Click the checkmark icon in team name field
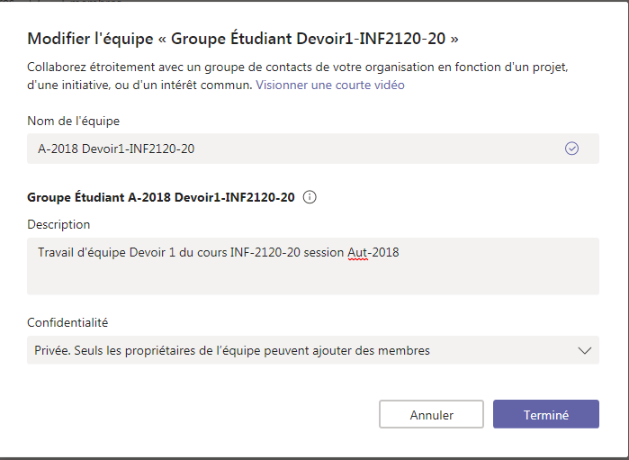629x460 pixels. pos(571,149)
